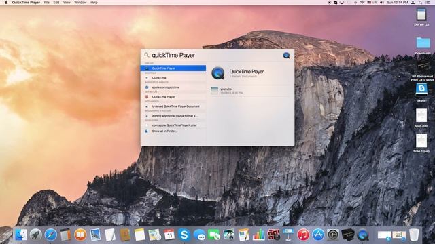Screen dimensions: 435x244
Task: Open Unsaved QuickTime Player Document result
Action: [x=173, y=106]
